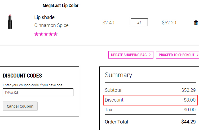This screenshot has width=199, height=130.
Task: Click the Update Shopping Bag arrow
Action: (150, 55)
